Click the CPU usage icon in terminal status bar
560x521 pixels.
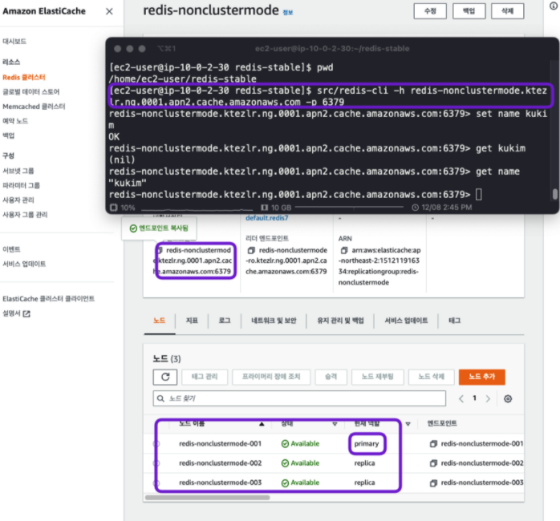click(x=114, y=208)
